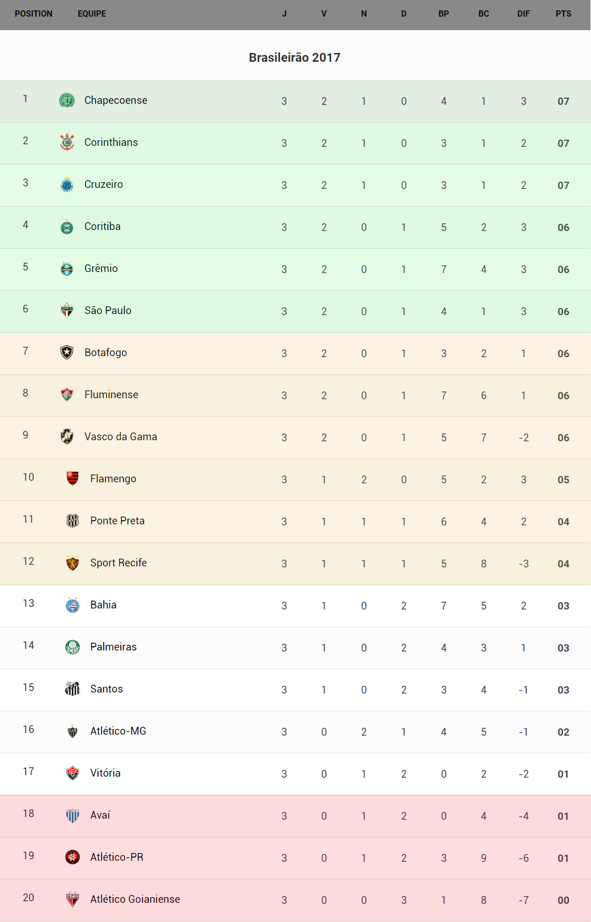Click the Atlético Goianiense team name
This screenshot has height=922, width=591.
(x=135, y=899)
